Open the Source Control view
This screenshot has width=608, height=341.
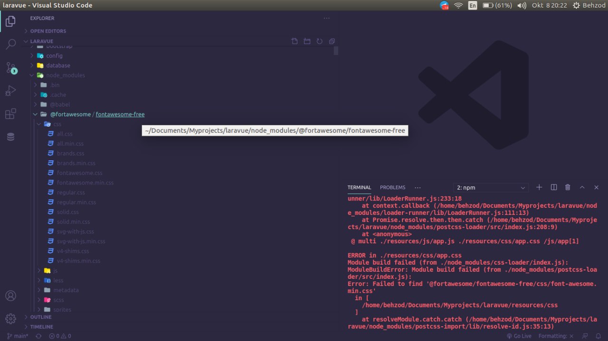(10, 67)
